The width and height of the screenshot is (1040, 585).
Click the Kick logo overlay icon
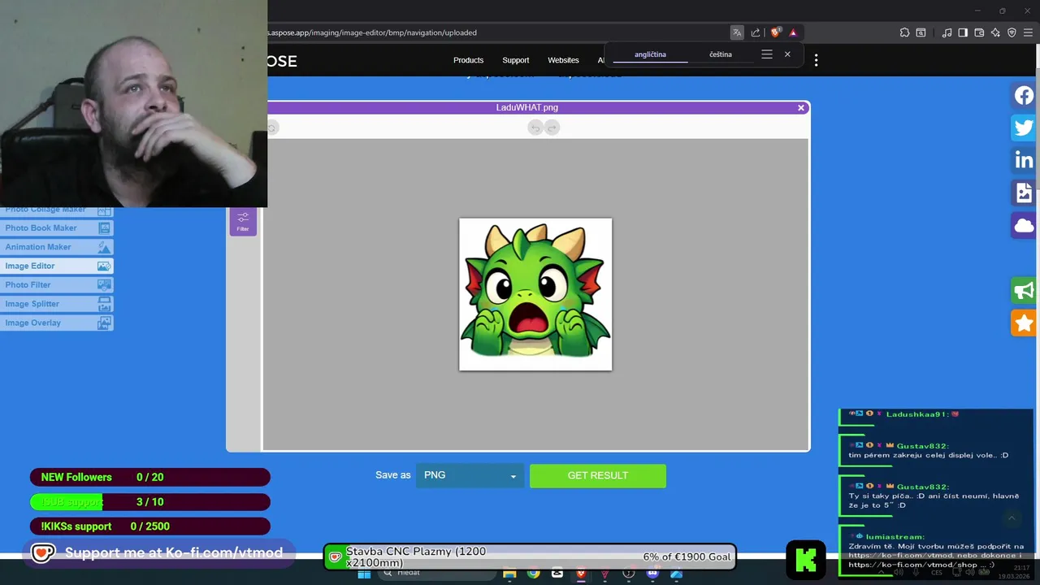coord(806,559)
